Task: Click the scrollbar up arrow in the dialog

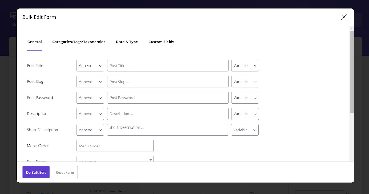Action: click(352, 28)
